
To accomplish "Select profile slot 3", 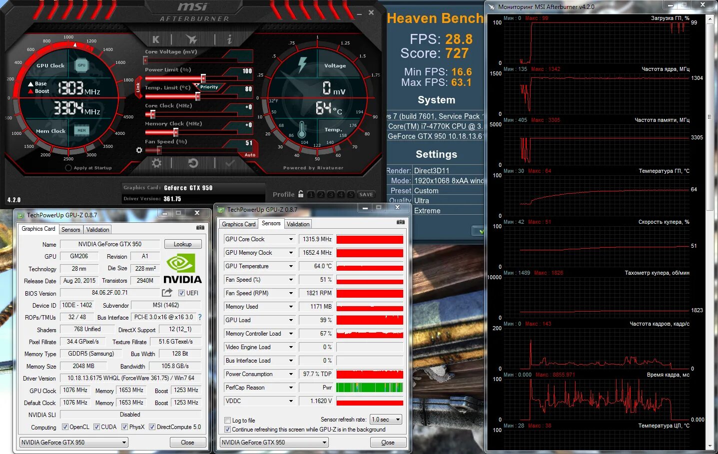I will tap(331, 194).
